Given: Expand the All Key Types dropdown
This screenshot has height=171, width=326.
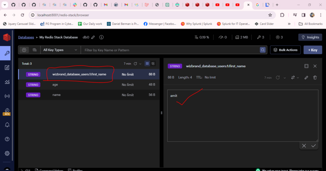Looking at the screenshot, I should [x=60, y=50].
